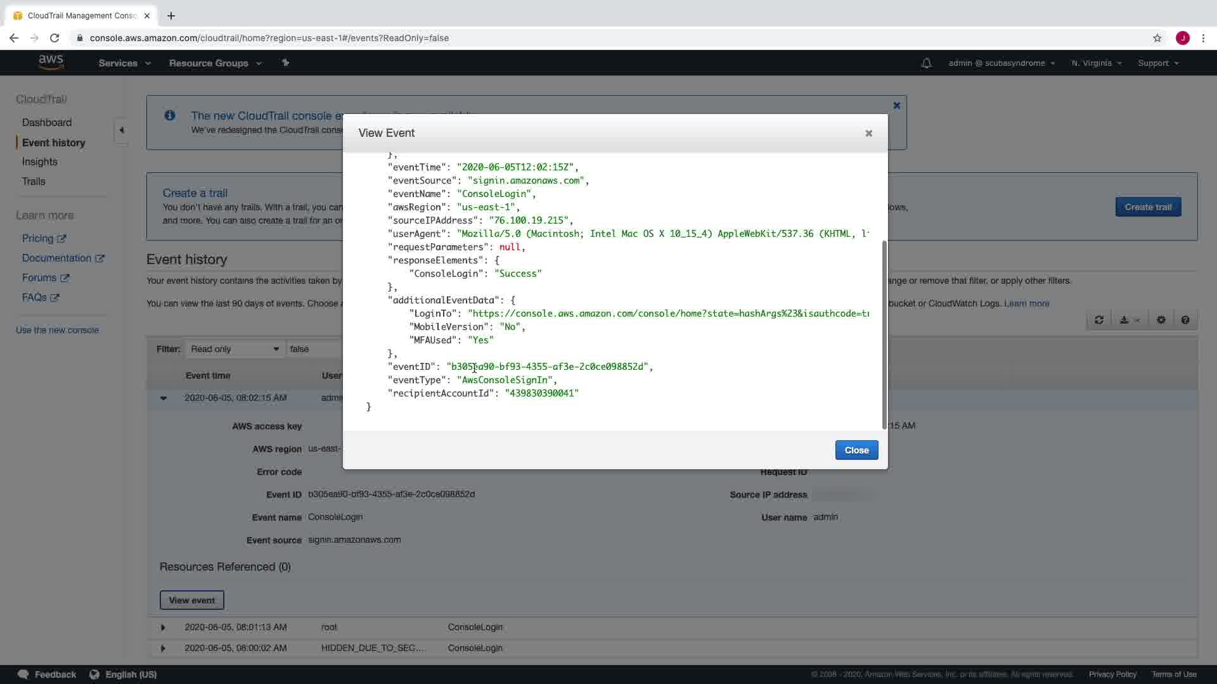The width and height of the screenshot is (1217, 684).
Task: Dismiss the new console info banner
Action: click(x=896, y=106)
